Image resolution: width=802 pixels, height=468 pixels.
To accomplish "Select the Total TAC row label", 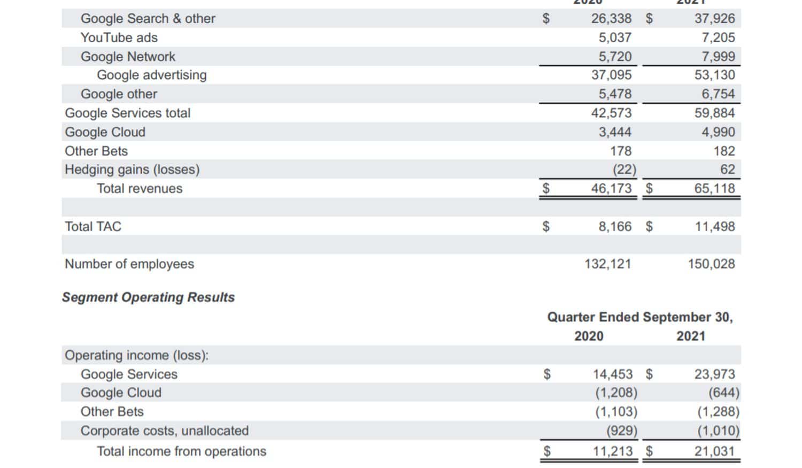I will (x=93, y=226).
